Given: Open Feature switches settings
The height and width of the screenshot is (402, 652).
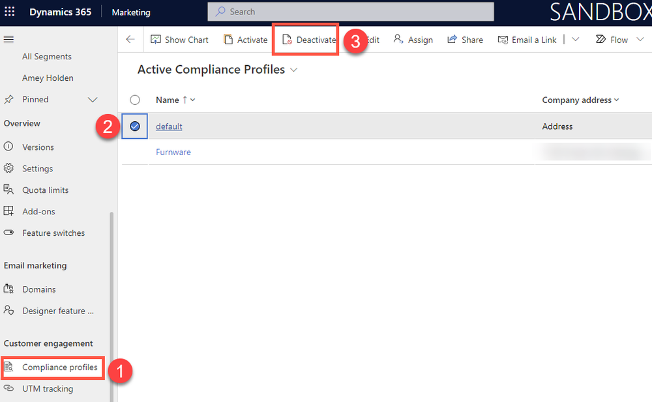Looking at the screenshot, I should click(x=55, y=233).
